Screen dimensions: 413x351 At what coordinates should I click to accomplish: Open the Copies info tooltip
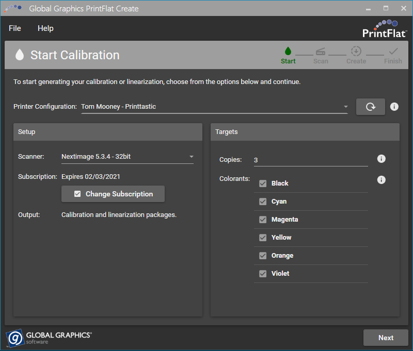[381, 159]
